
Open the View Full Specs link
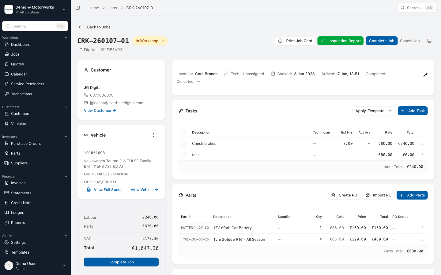(108, 189)
